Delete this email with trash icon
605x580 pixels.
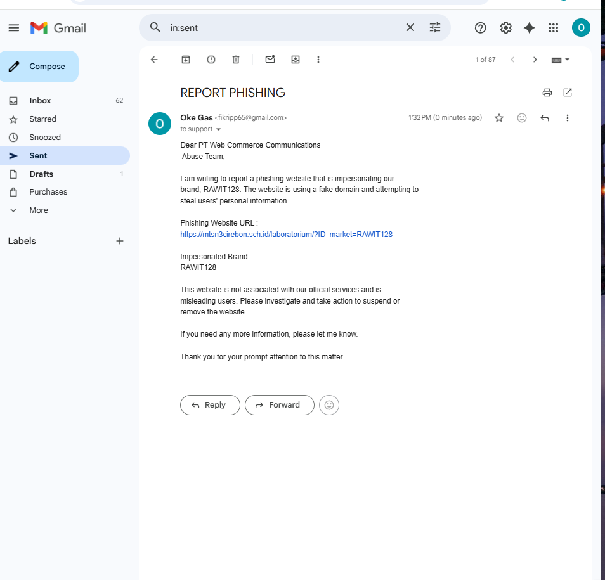tap(236, 60)
